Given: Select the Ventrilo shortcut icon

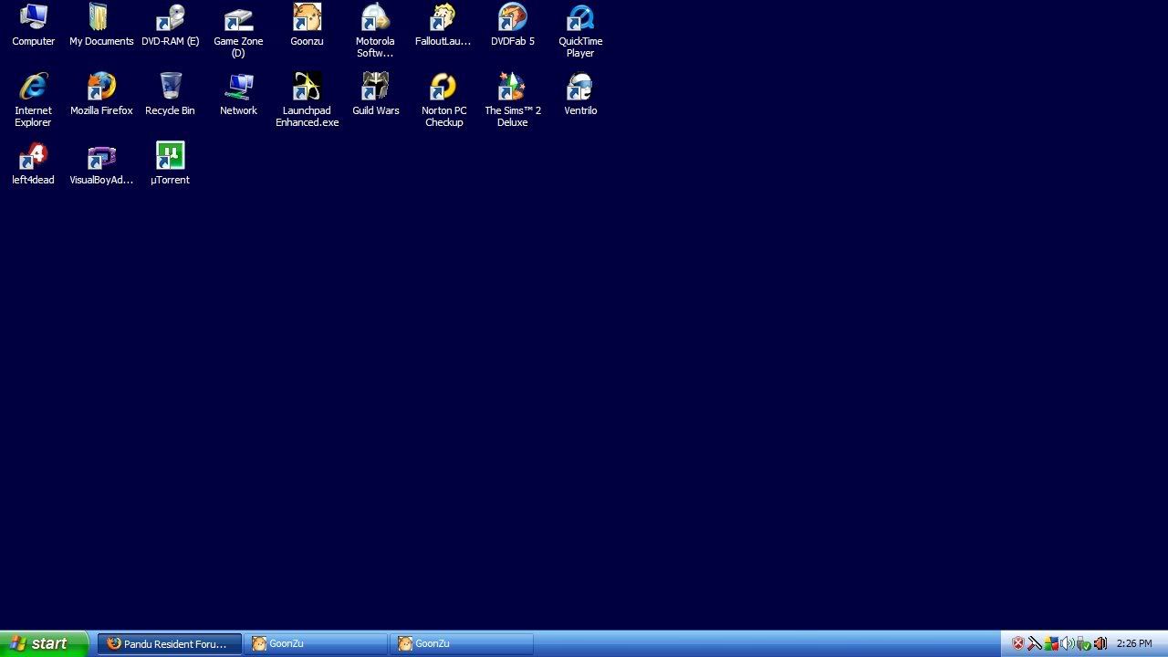Looking at the screenshot, I should click(x=580, y=94).
